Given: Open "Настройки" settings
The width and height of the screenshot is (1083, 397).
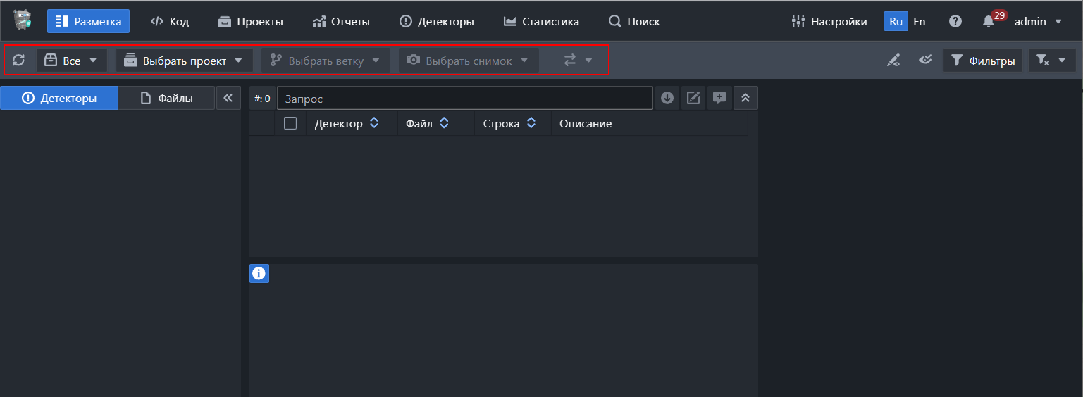Looking at the screenshot, I should click(829, 22).
